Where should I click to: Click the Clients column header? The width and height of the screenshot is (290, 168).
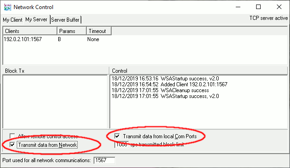(30, 31)
